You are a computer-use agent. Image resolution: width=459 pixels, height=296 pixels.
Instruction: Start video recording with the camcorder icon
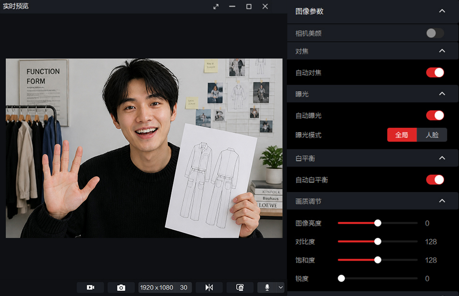(x=90, y=287)
